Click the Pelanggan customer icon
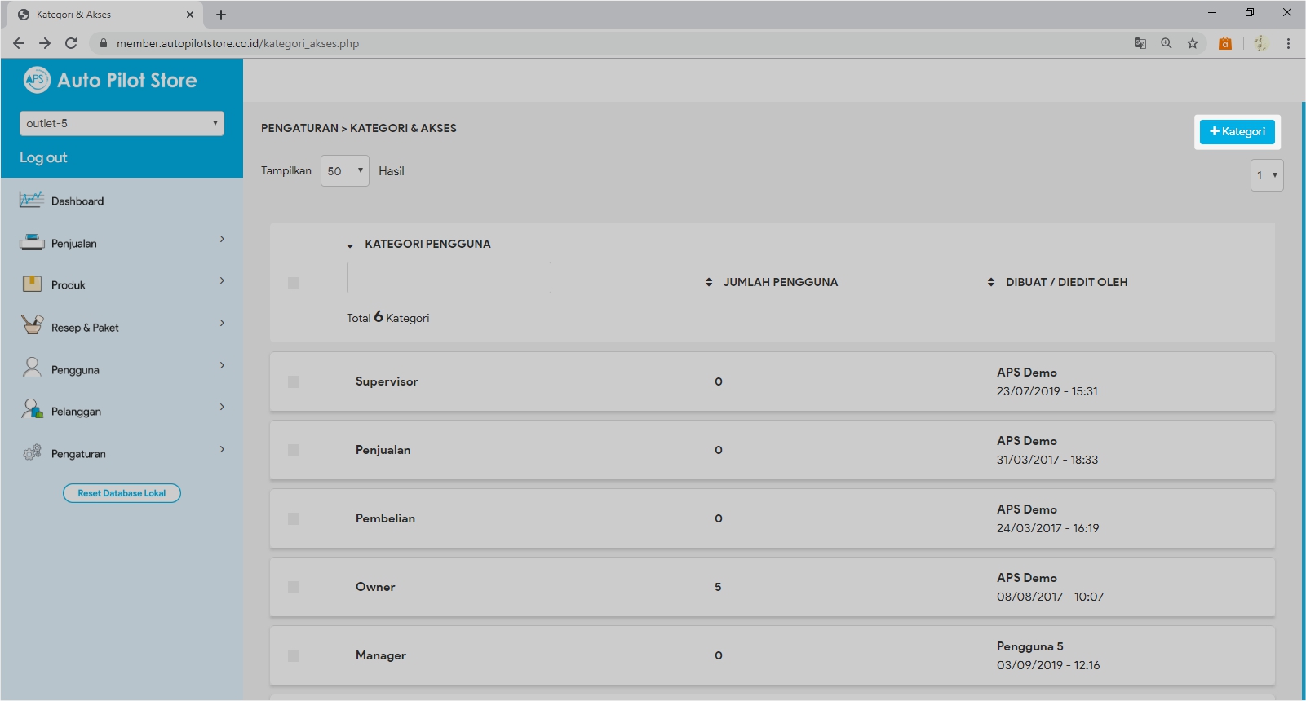The image size is (1306, 701). [32, 409]
